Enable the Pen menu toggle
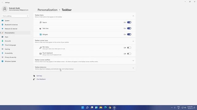This screenshot has height=110, width=197. 129,48
